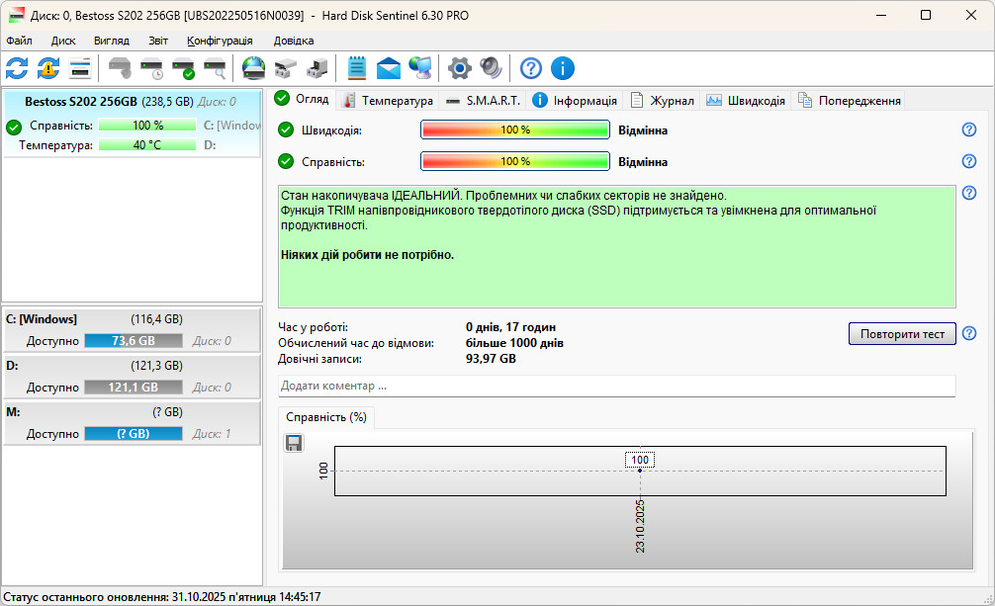The image size is (995, 606).
Task: Click the disk with clock icon
Action: pos(152,68)
